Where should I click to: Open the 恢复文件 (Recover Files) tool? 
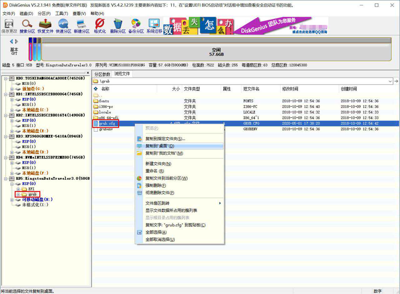pos(45,26)
